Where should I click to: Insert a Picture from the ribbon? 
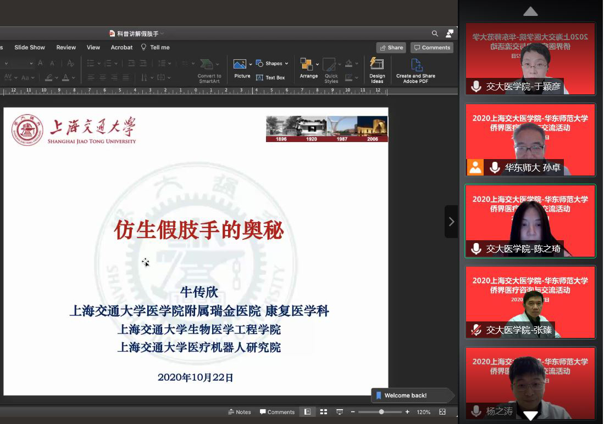pyautogui.click(x=242, y=69)
